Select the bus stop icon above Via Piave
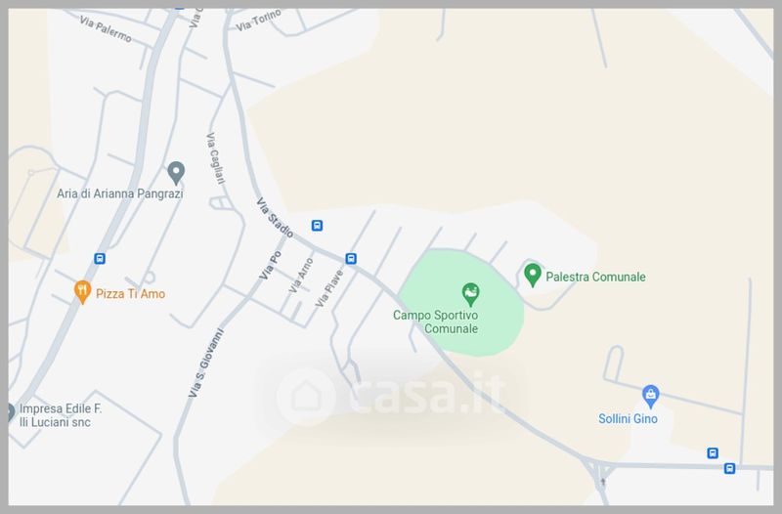 [351, 259]
